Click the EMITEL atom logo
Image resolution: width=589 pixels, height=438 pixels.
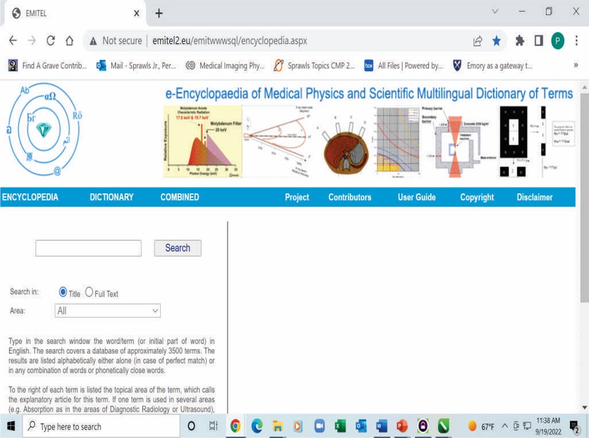[44, 129]
